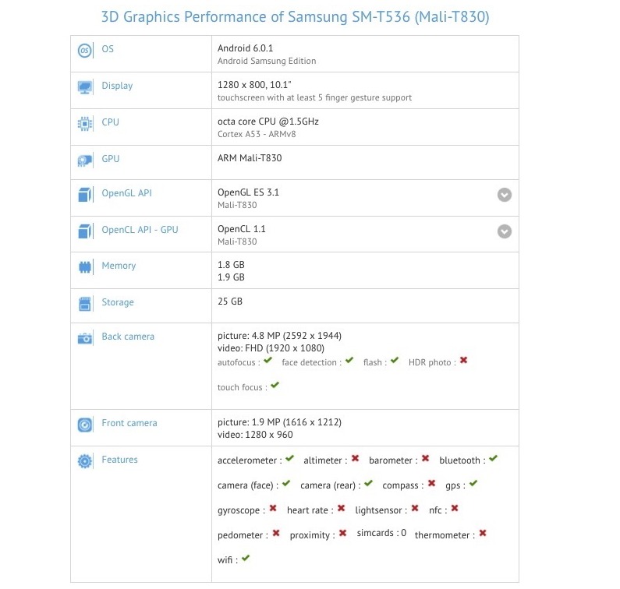The width and height of the screenshot is (620, 589).
Task: Click the Storage card icon
Action: coord(85,304)
